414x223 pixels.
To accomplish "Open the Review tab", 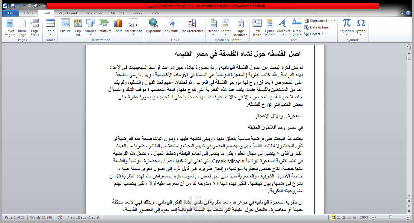I will [138, 13].
